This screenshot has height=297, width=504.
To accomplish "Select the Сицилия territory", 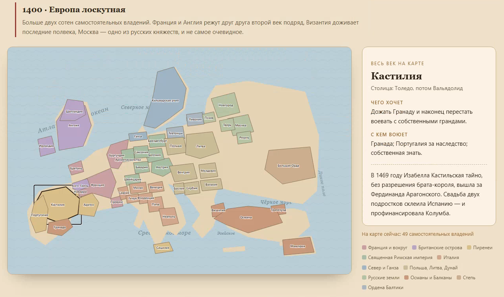I will (x=163, y=248).
